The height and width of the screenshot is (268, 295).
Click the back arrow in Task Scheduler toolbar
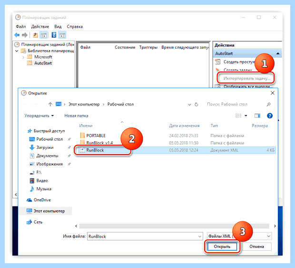point(17,35)
